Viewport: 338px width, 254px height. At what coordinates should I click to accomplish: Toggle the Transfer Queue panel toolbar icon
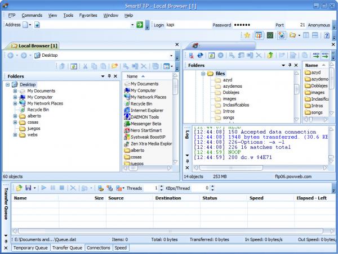pyautogui.click(x=259, y=35)
